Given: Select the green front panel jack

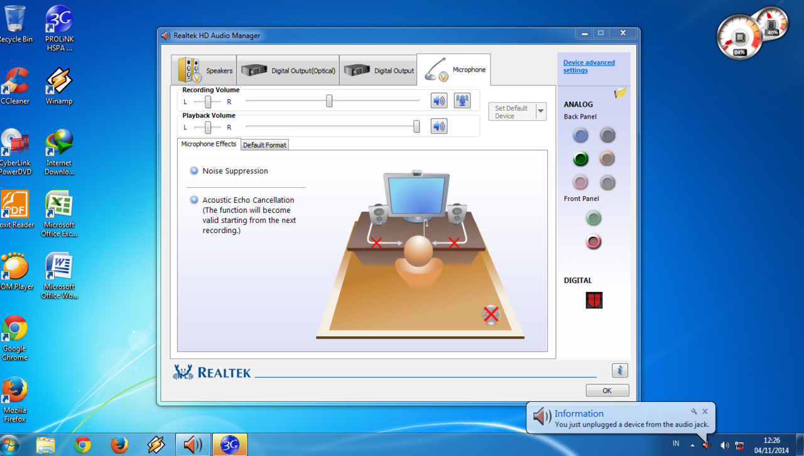Looking at the screenshot, I should click(x=594, y=218).
